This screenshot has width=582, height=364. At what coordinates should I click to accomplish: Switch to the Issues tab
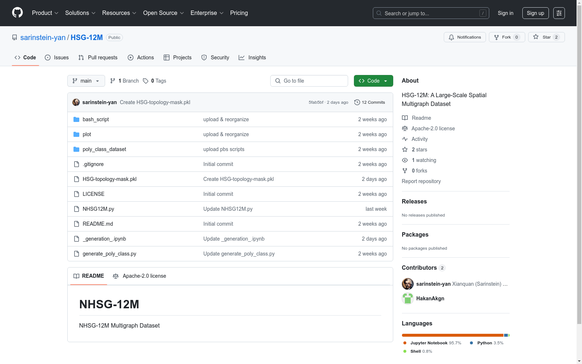click(57, 58)
